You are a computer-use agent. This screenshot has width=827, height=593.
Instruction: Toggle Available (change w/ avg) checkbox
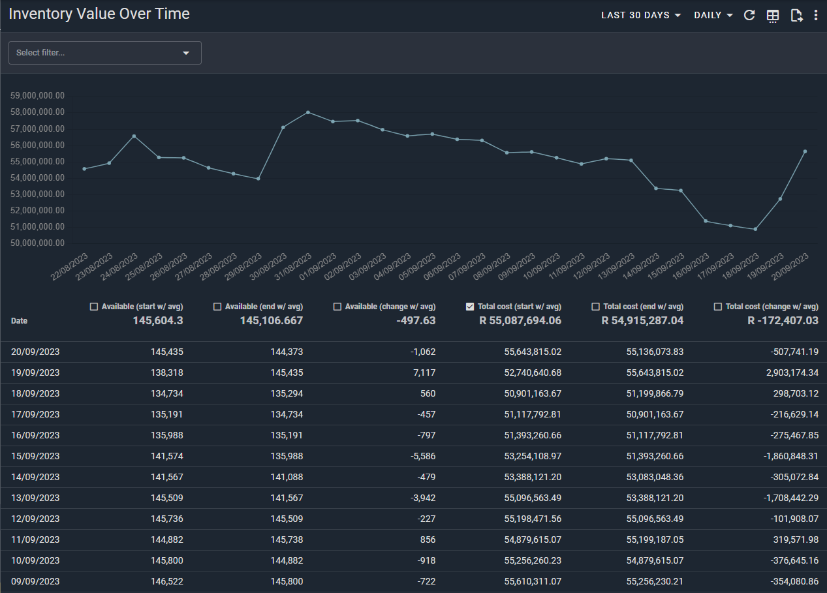click(337, 307)
